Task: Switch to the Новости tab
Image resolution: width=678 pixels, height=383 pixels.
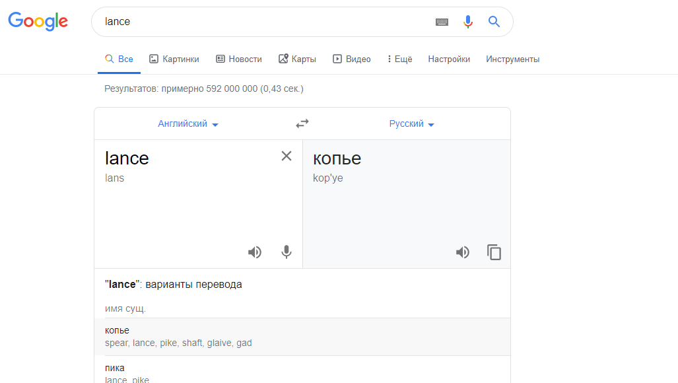Action: (239, 59)
